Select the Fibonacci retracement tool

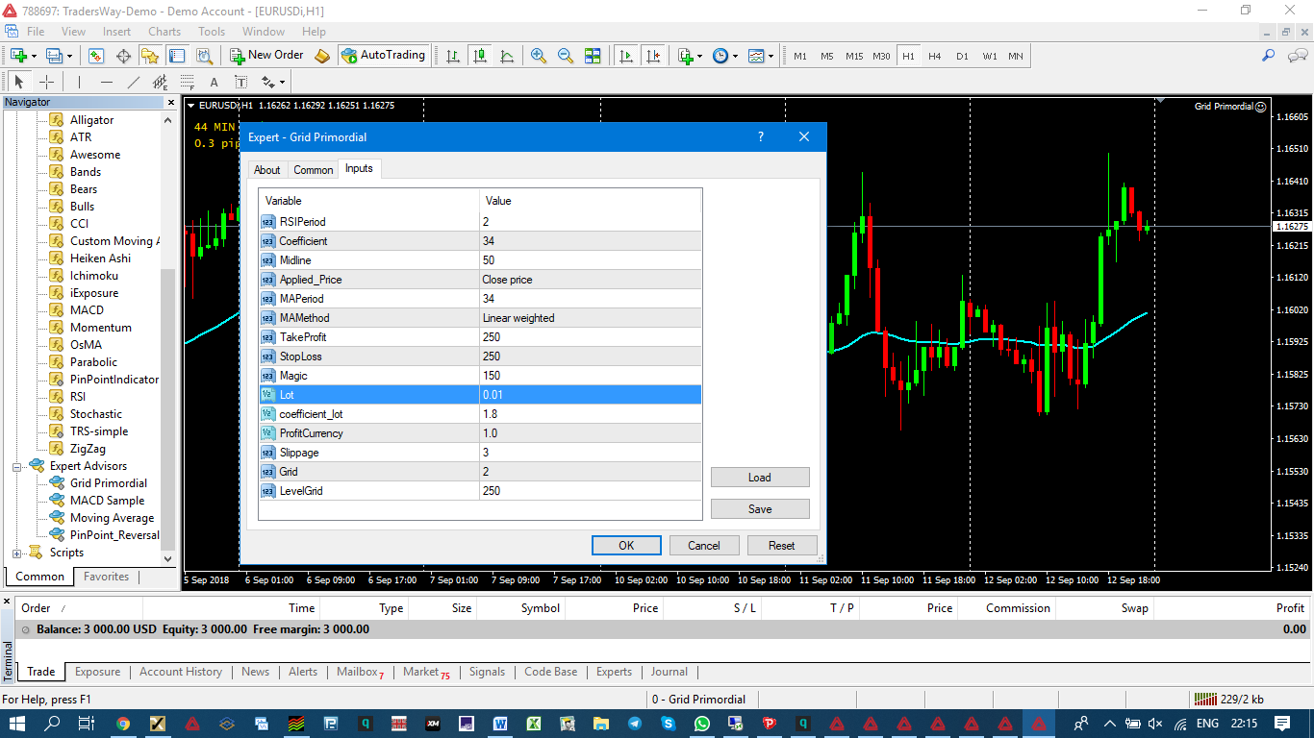click(x=187, y=82)
